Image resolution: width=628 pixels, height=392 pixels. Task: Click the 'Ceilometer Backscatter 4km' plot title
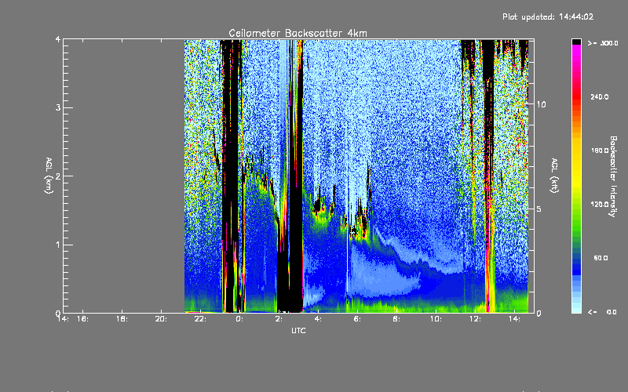[298, 33]
